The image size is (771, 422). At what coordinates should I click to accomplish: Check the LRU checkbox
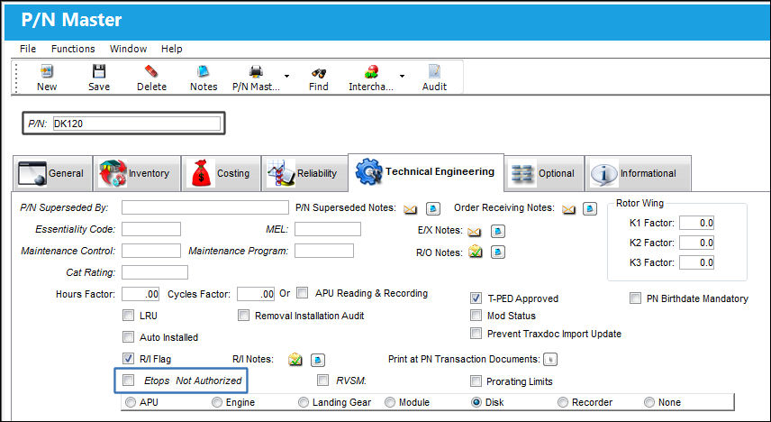click(x=128, y=315)
